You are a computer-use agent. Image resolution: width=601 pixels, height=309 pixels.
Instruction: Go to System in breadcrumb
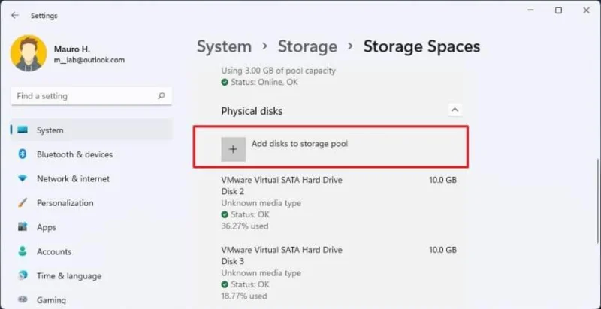(224, 46)
